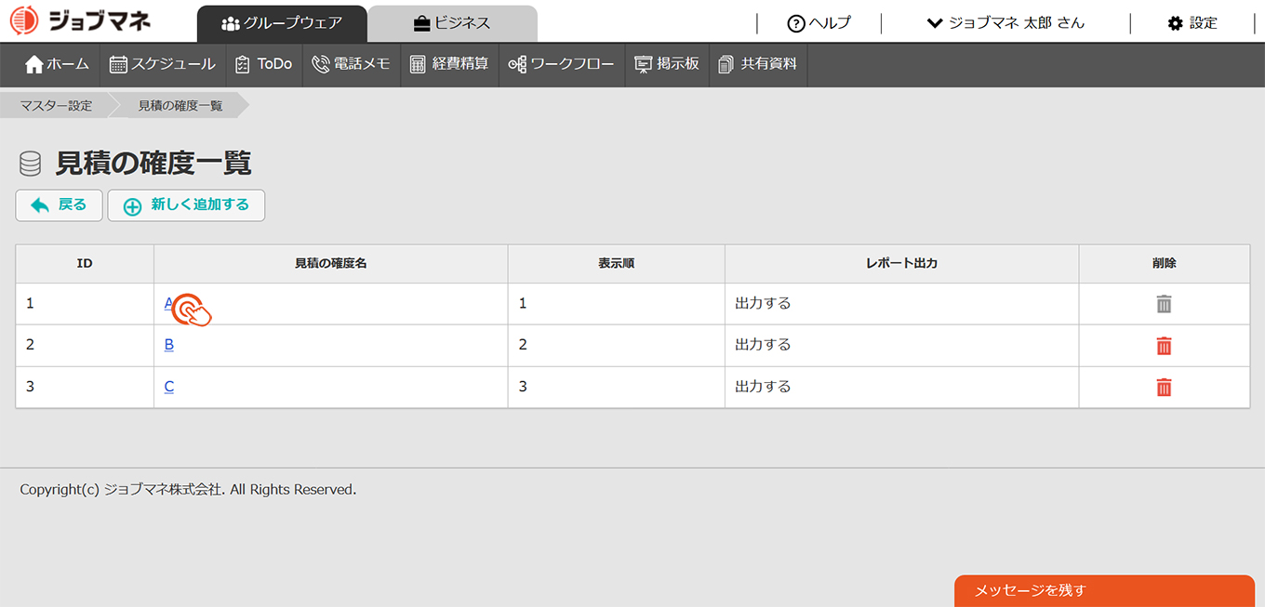1265x607 pixels.
Task: Delete row C with the red trash icon
Action: point(1164,388)
